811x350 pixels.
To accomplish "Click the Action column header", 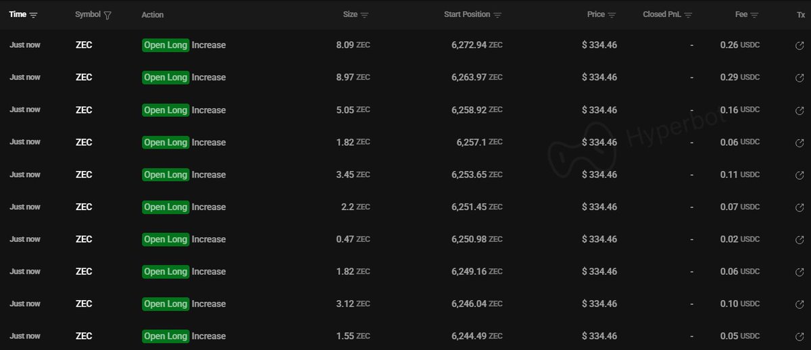I will 153,15.
